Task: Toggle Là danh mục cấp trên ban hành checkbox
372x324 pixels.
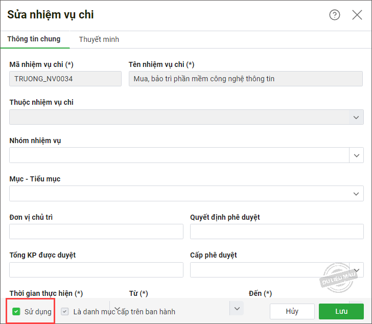Action: click(x=65, y=311)
